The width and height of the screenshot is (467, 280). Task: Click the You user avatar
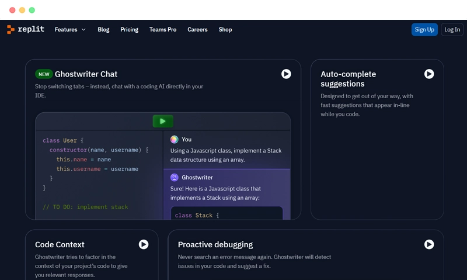[x=174, y=139]
